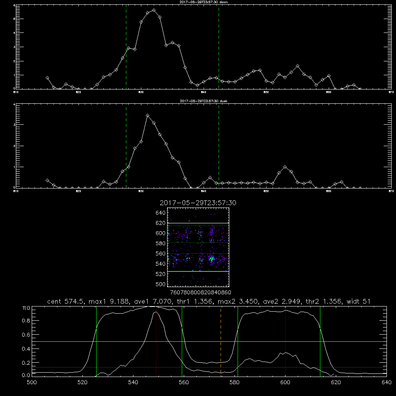Image resolution: width=396 pixels, height=396 pixels.
Task: Select the 'max2 3.450' value in statistics line
Action: pos(238,301)
